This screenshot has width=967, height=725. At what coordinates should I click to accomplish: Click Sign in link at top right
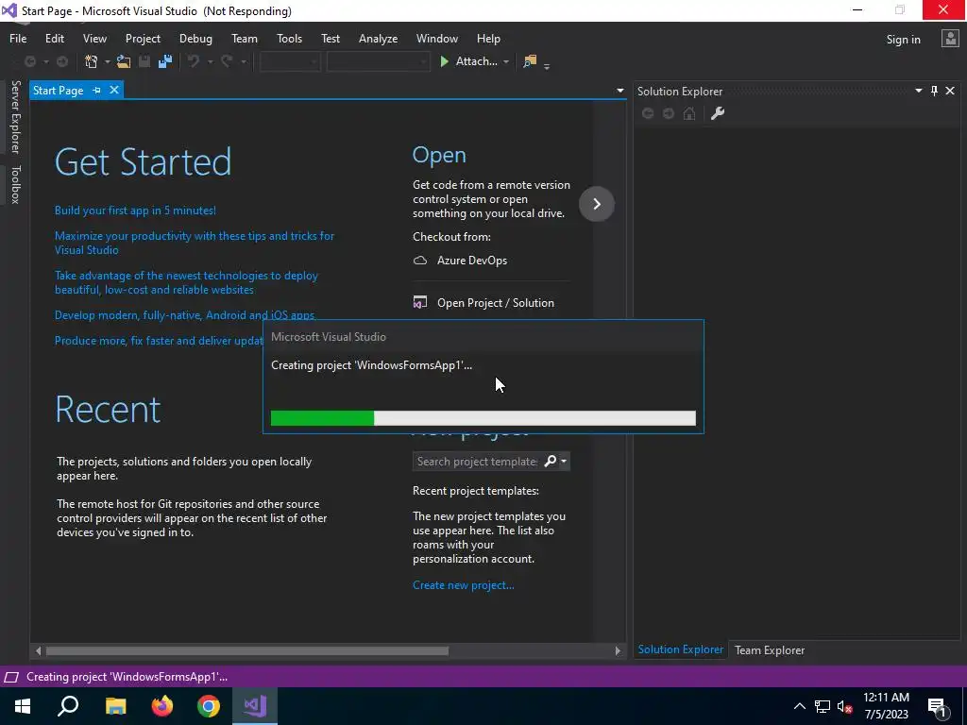pyautogui.click(x=903, y=39)
